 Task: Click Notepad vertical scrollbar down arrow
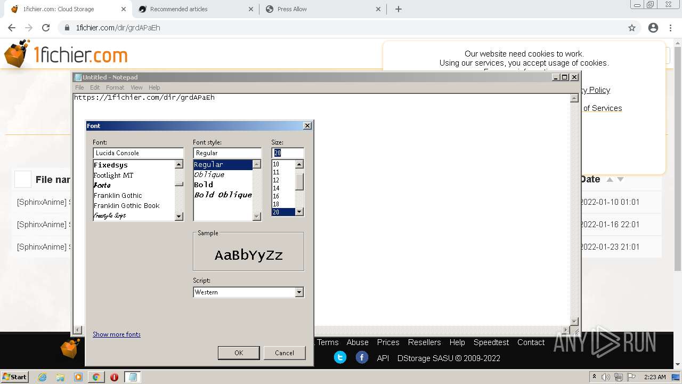coord(574,321)
